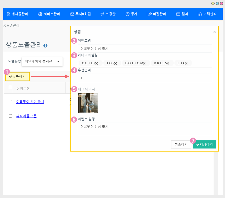Open the 스윙샵 menu
Viewport: 225px width, 198px height.
108,14
